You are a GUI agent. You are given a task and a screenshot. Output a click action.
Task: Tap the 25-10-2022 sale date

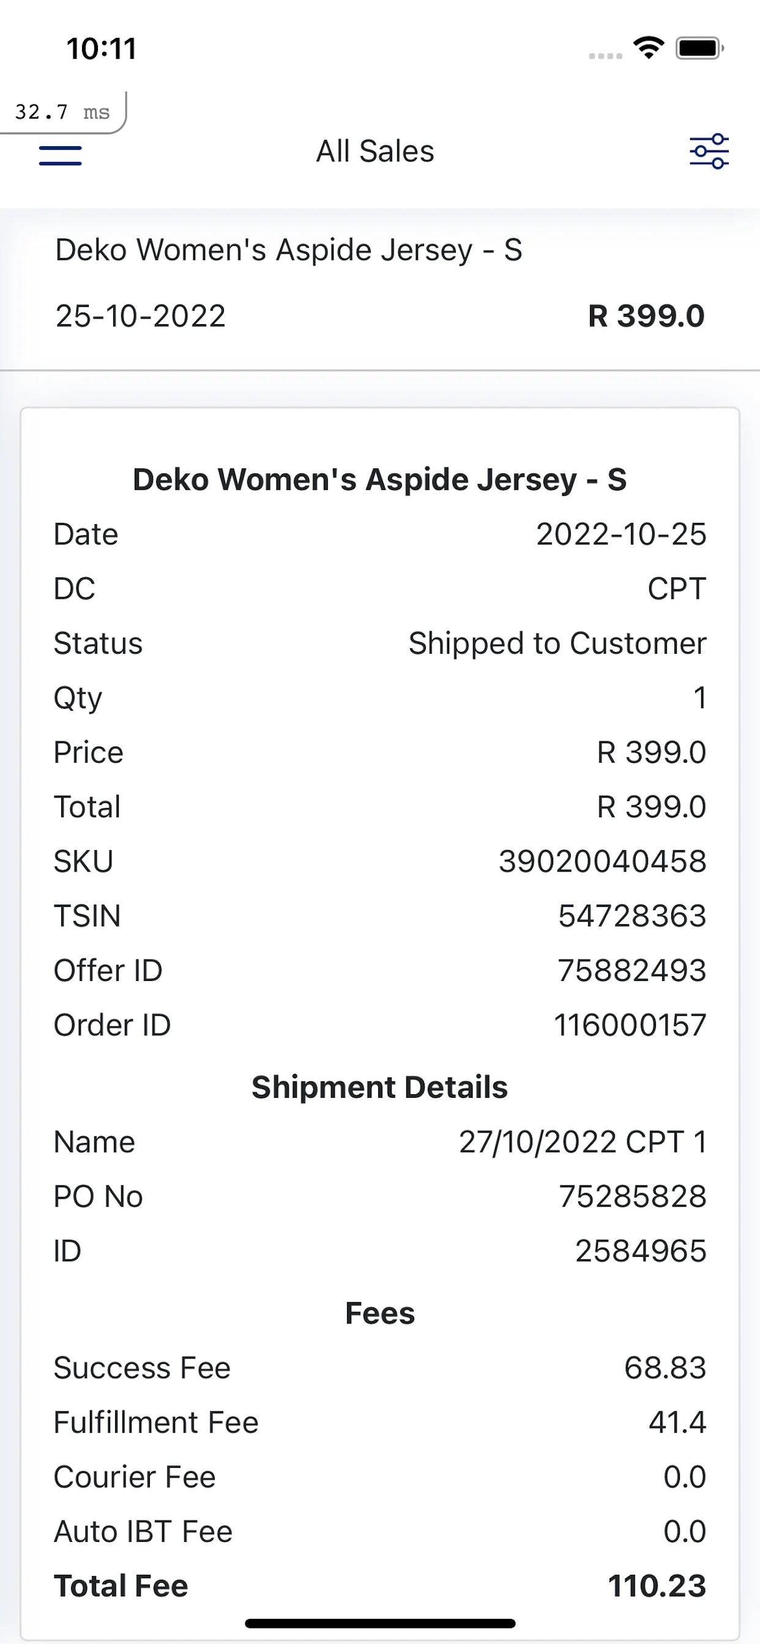tap(141, 316)
